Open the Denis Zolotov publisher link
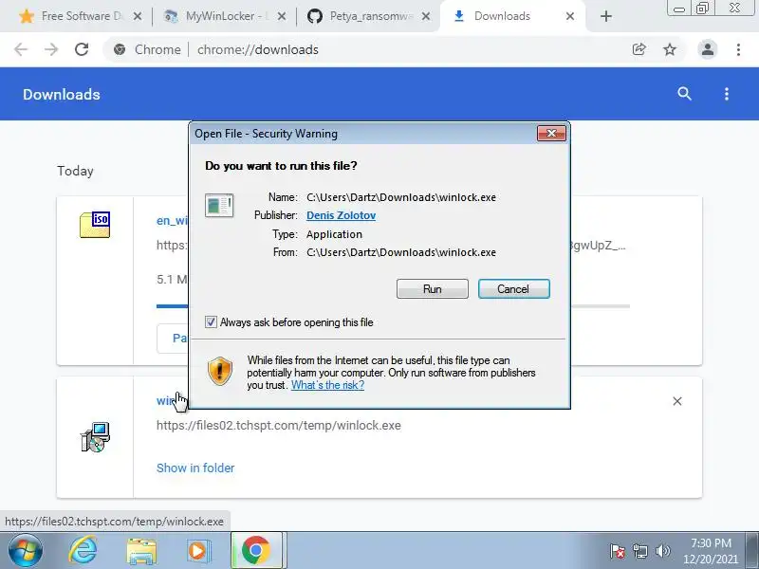The height and width of the screenshot is (569, 759). coord(342,215)
